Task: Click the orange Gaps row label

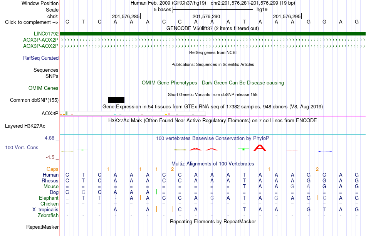Action: [52, 169]
